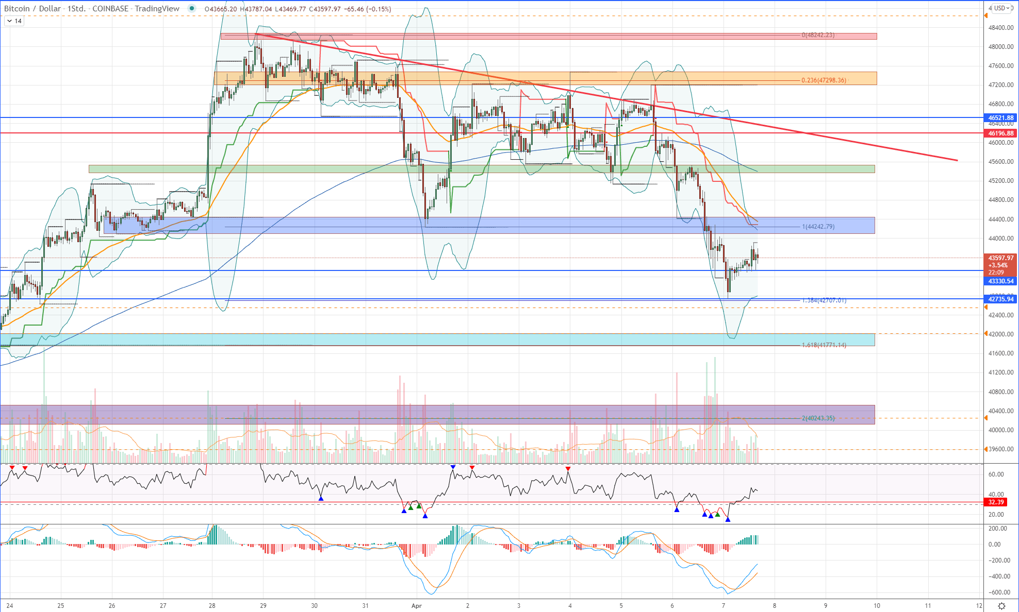Click the blue triangle RSI marker near March 30
1019x612 pixels.
coord(321,498)
